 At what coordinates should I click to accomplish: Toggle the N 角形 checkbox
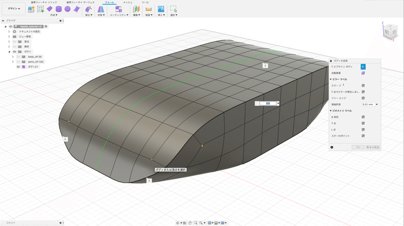click(363, 117)
